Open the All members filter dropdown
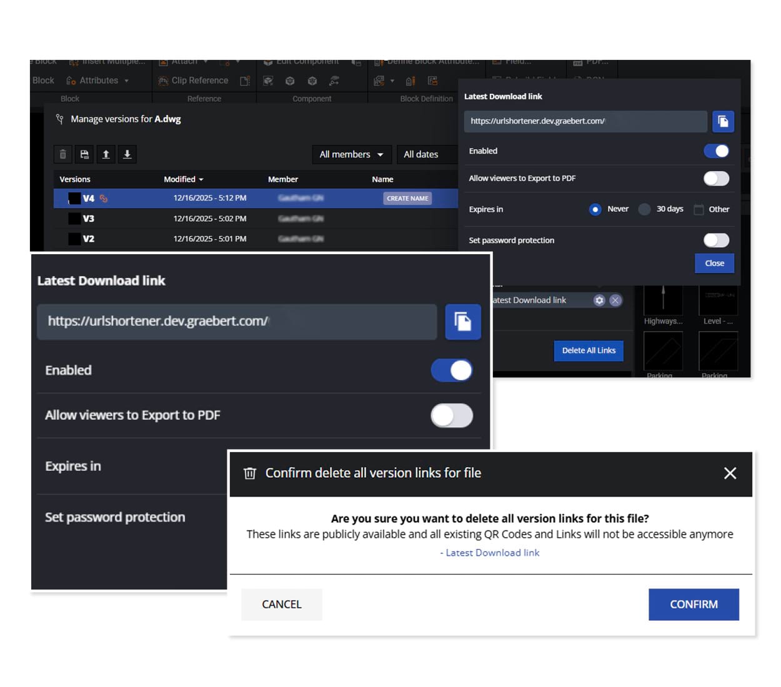The image size is (781, 687). [x=351, y=154]
